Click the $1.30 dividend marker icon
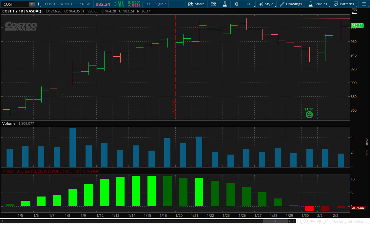This screenshot has height=225, width=370. coord(309,115)
